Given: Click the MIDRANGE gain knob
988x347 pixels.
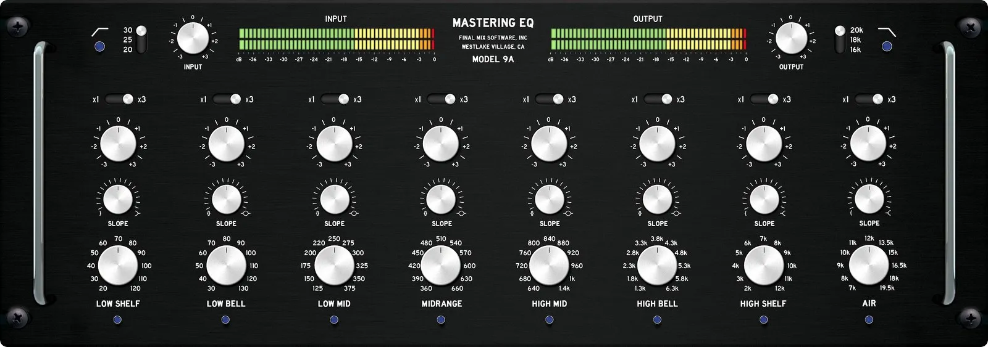Looking at the screenshot, I should (441, 144).
